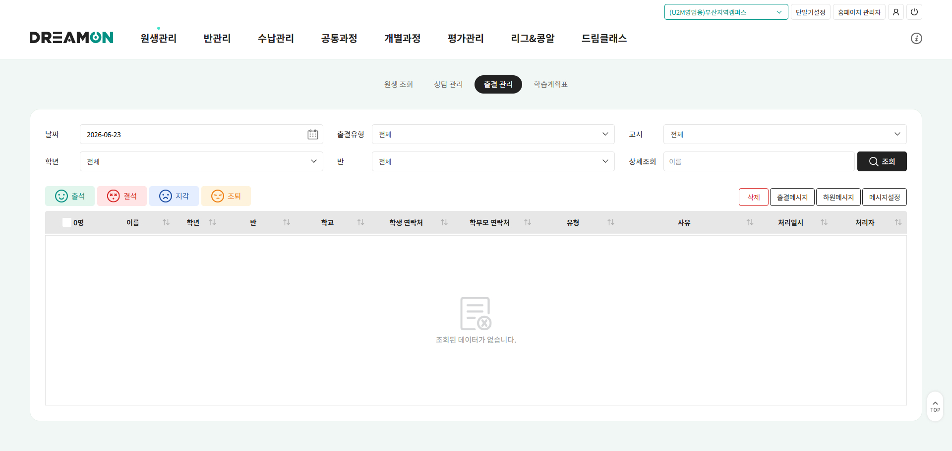Image resolution: width=952 pixels, height=451 pixels.
Task: Sort the 이름 column
Action: 166,222
